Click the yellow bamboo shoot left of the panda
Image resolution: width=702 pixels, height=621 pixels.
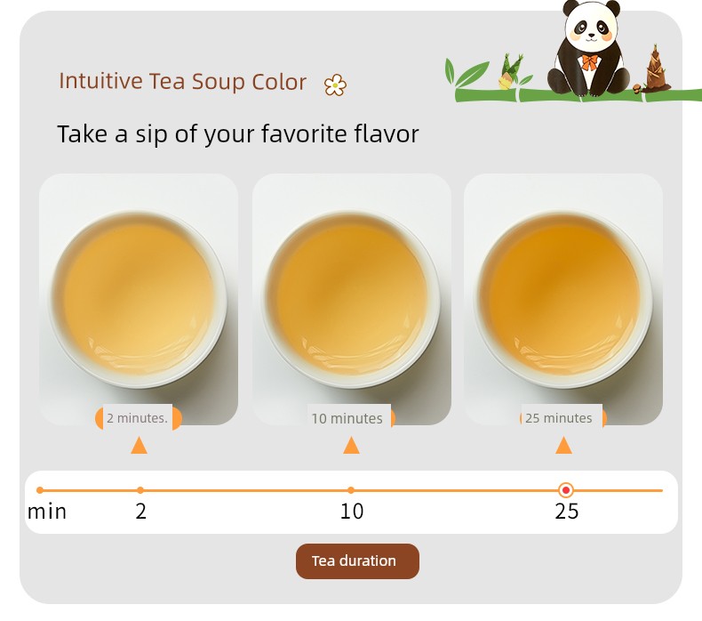click(x=510, y=72)
